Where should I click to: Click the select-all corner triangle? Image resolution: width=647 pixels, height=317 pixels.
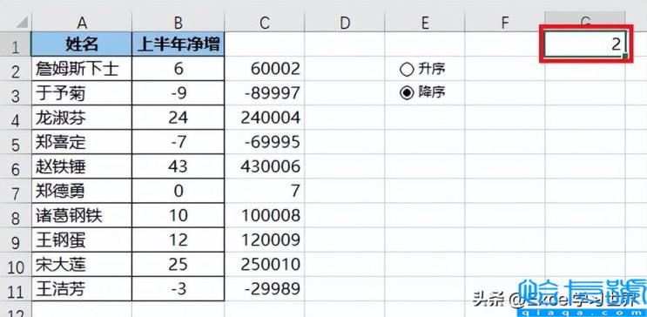(23, 23)
